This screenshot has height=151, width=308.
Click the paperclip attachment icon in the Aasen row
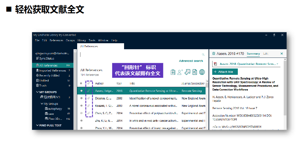click(x=88, y=91)
